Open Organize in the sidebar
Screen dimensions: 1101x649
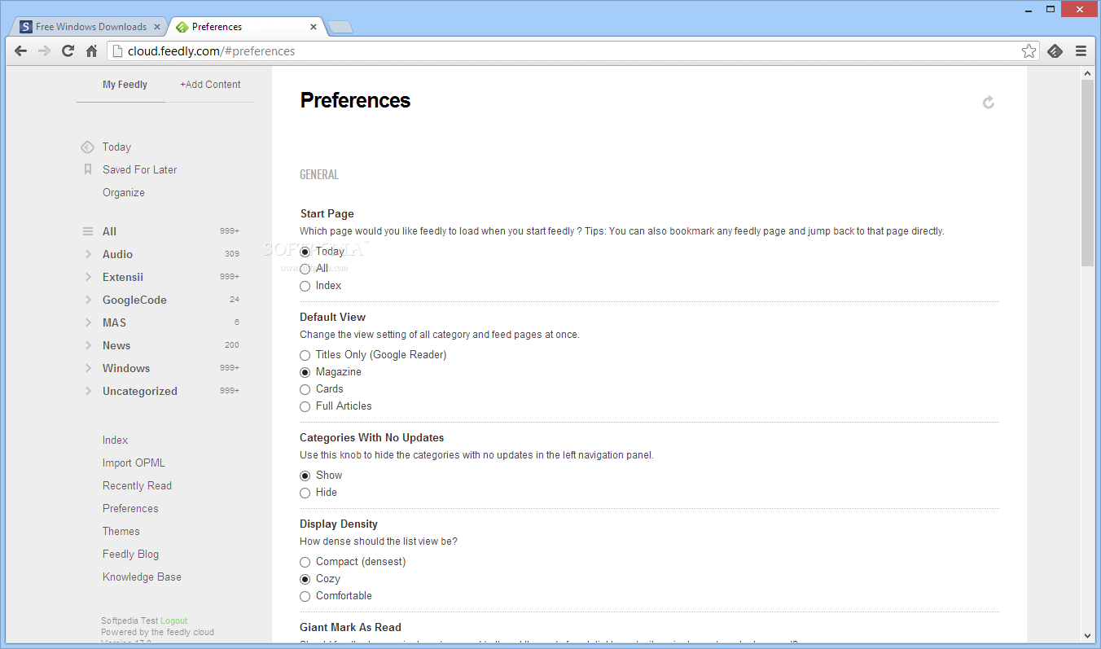point(124,193)
